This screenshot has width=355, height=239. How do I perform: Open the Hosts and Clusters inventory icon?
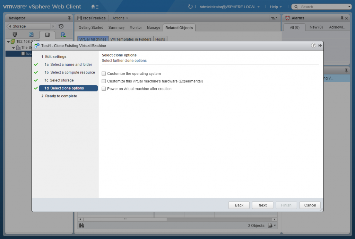coord(15,35)
